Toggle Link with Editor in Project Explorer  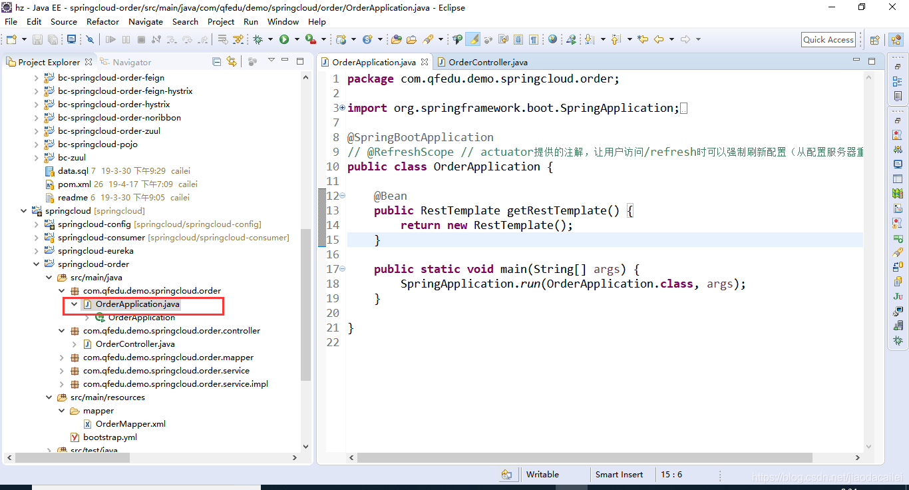click(232, 61)
